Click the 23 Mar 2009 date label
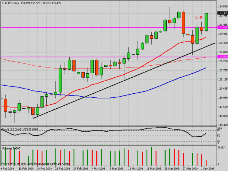This screenshot has width=228, height=171. tap(172, 168)
